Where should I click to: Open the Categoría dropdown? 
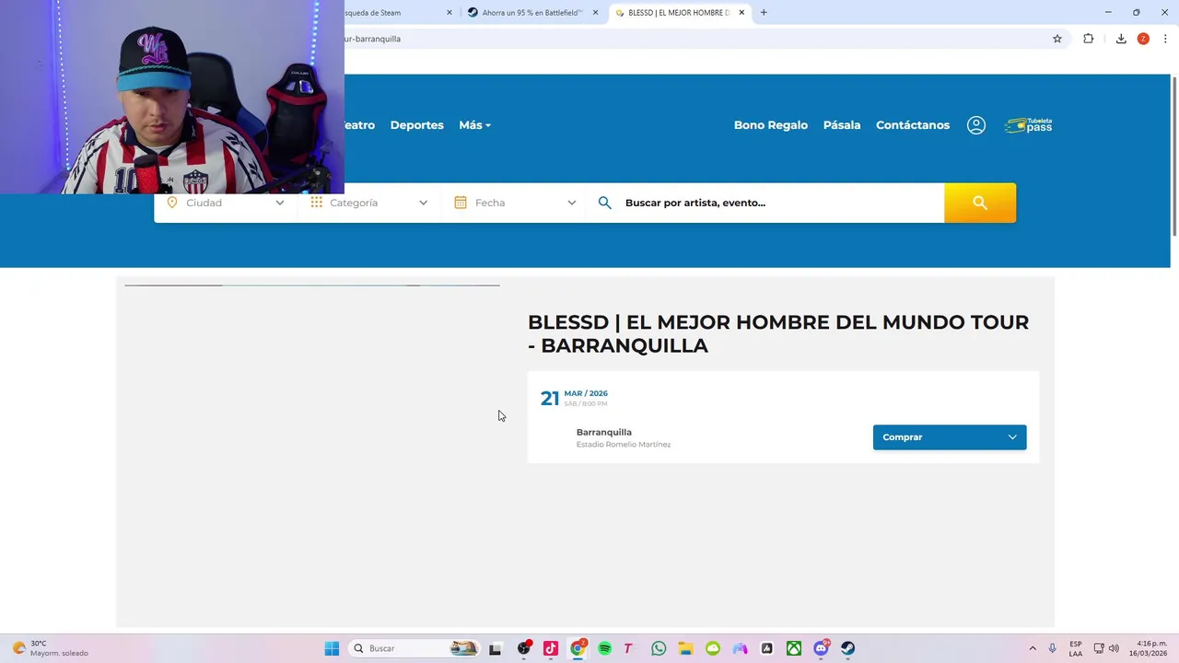point(368,203)
